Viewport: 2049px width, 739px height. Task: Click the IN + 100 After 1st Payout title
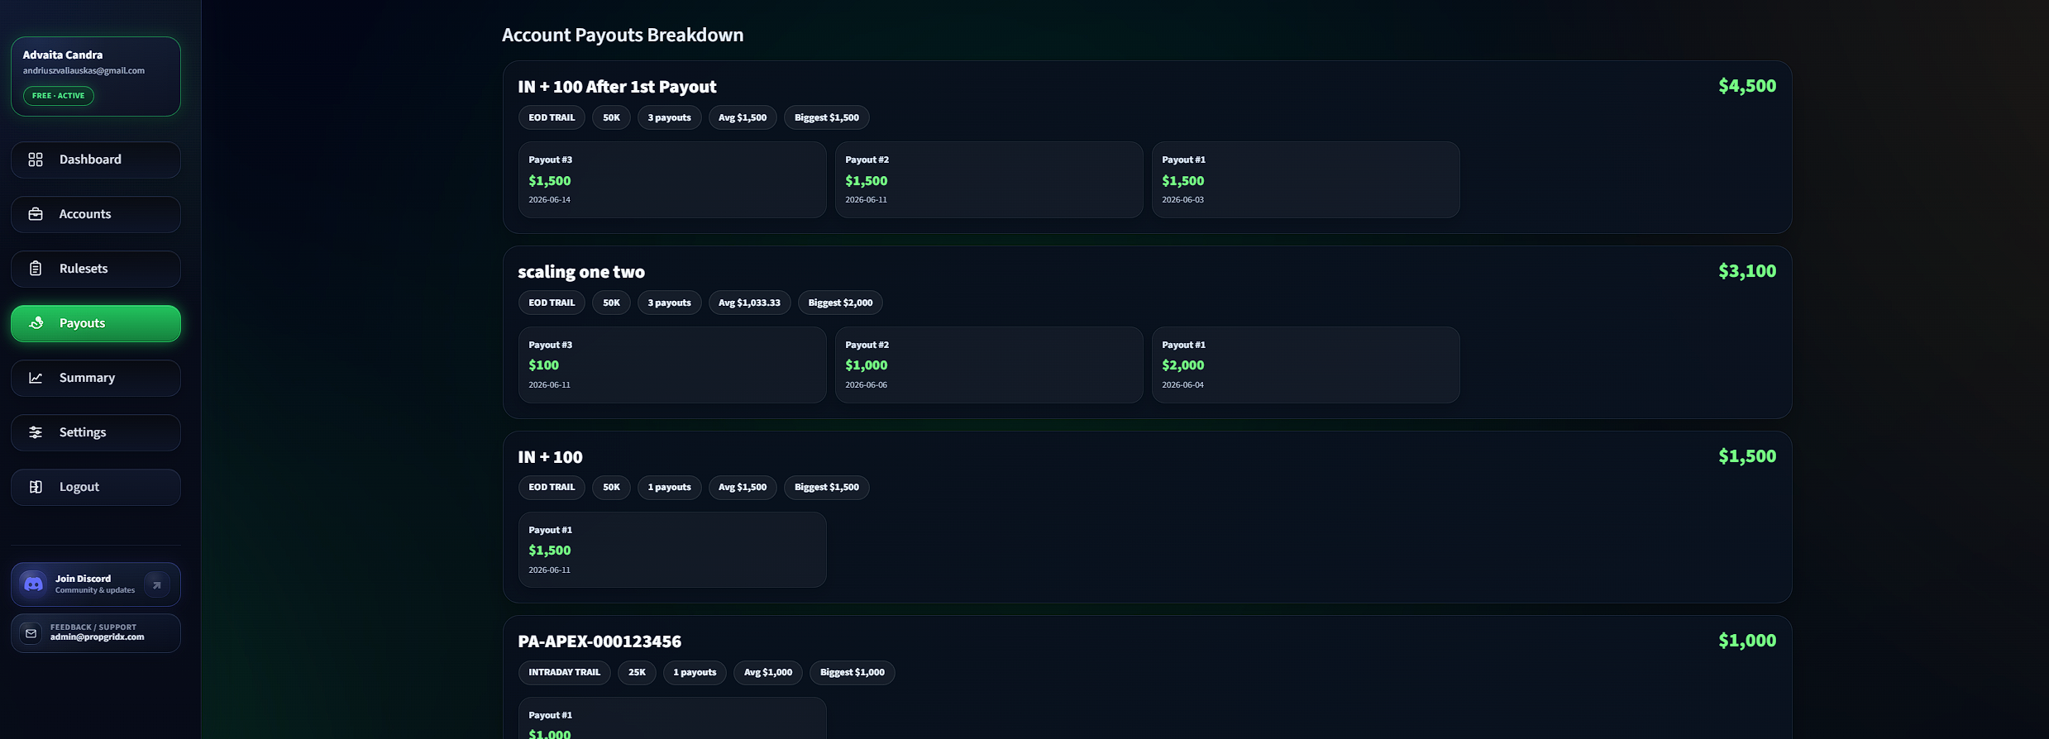pyautogui.click(x=617, y=87)
